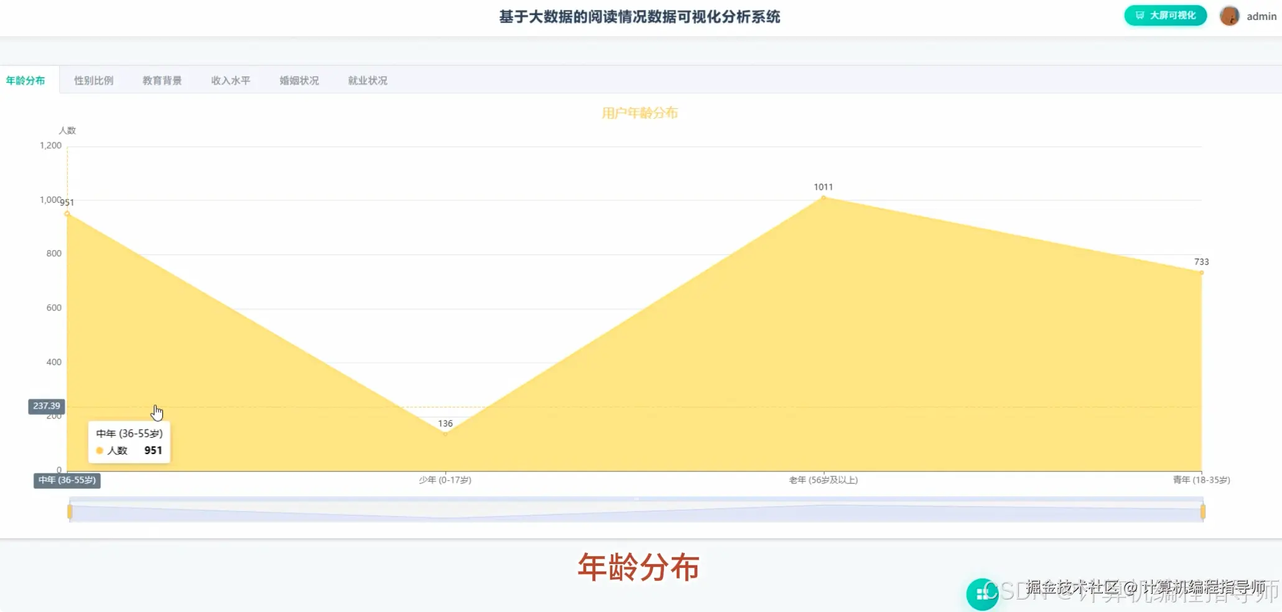Image resolution: width=1282 pixels, height=612 pixels.
Task: Click the monitor icon inside 大屏可视化 button
Action: pyautogui.click(x=1140, y=15)
